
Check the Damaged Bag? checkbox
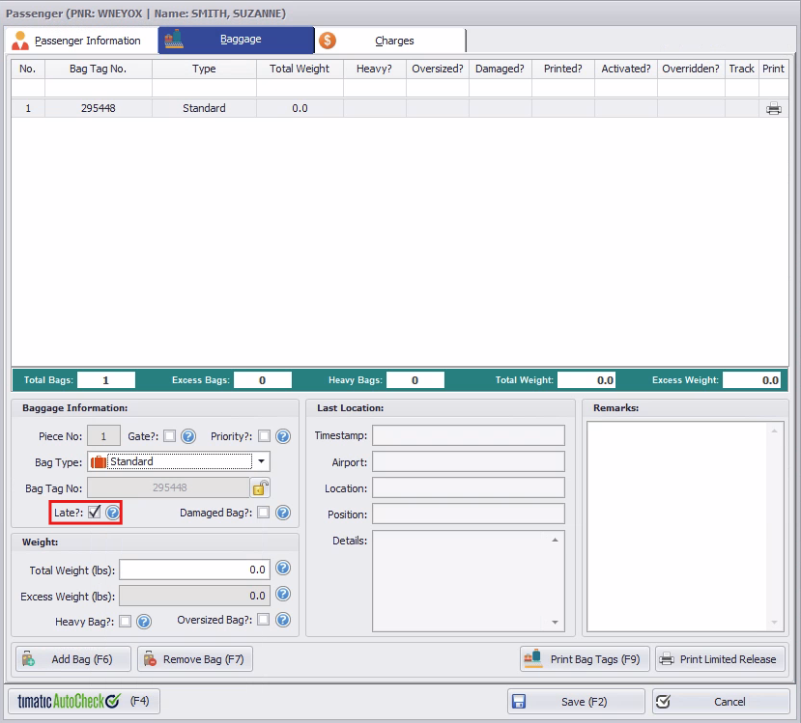click(x=264, y=513)
